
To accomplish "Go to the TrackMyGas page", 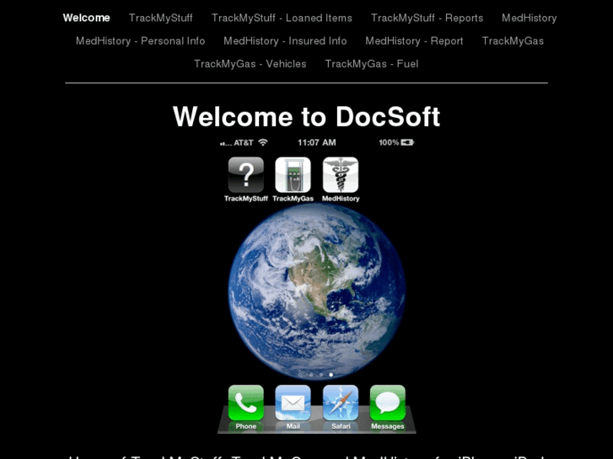I will pyautogui.click(x=513, y=41).
